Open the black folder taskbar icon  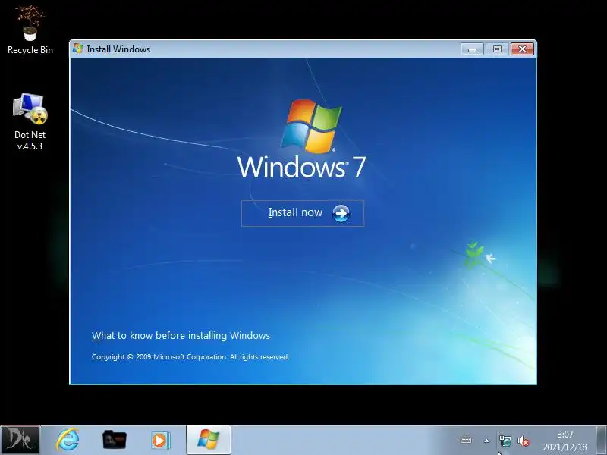click(x=115, y=440)
